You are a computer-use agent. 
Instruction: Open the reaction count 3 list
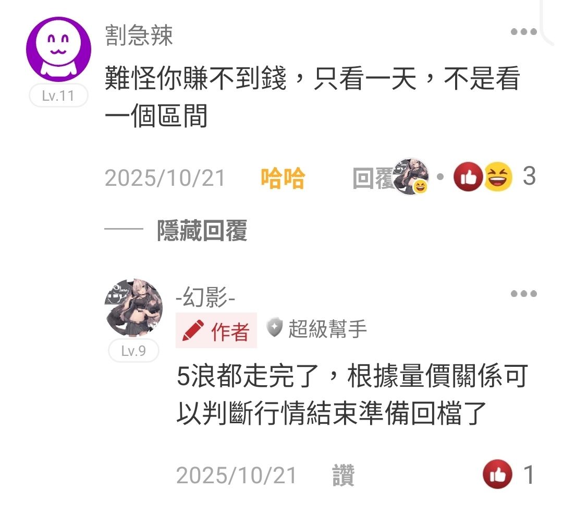tap(529, 176)
